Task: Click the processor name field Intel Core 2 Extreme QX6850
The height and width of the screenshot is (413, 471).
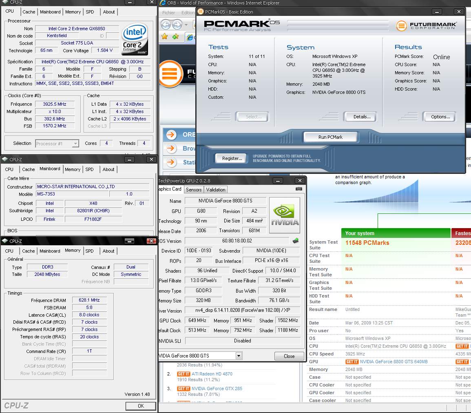Action: pyautogui.click(x=77, y=29)
